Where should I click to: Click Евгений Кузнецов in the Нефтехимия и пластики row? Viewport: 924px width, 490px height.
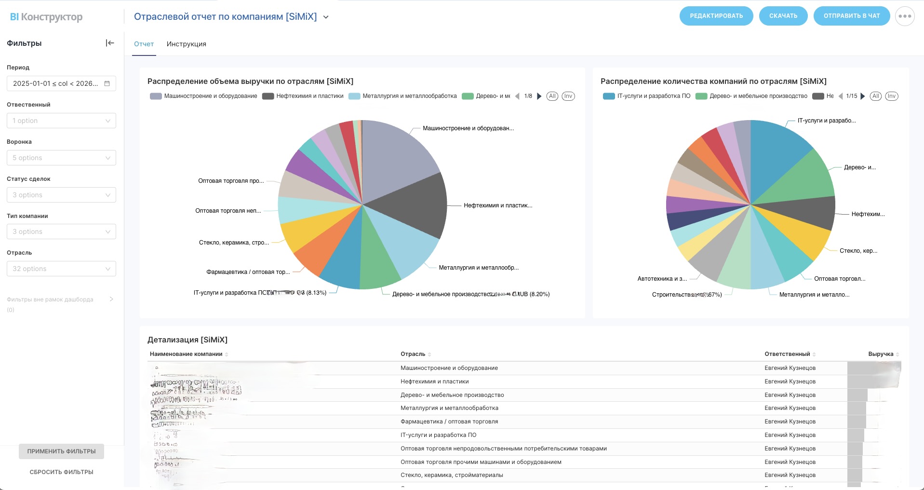790,381
